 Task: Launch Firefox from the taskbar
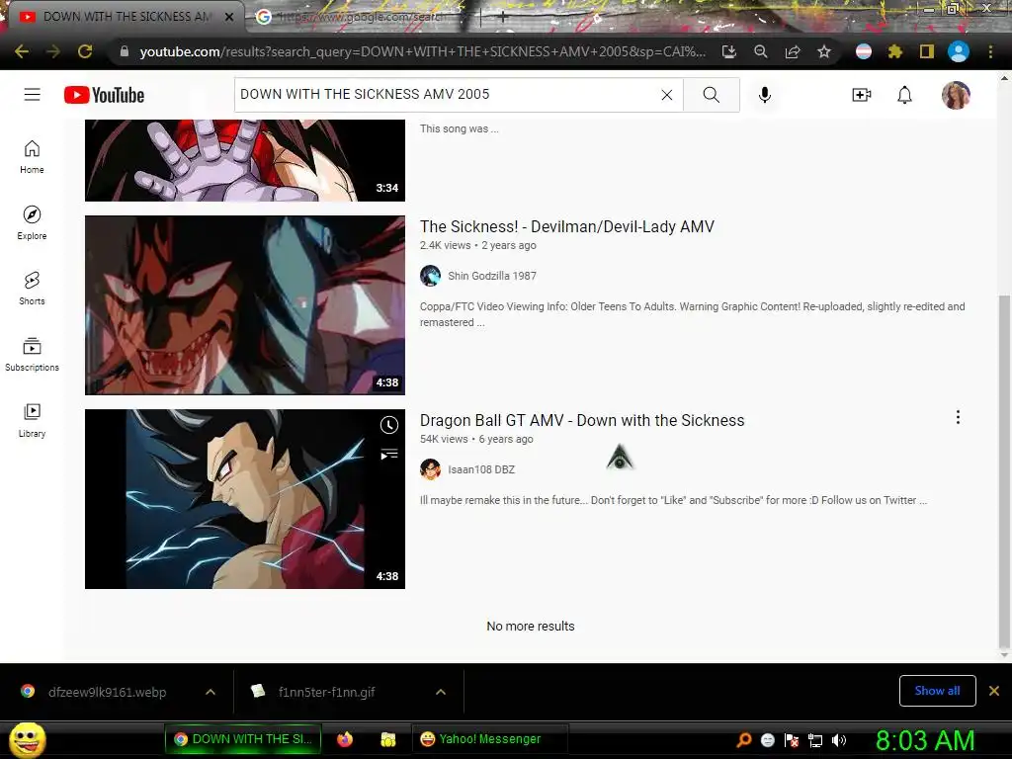(345, 739)
